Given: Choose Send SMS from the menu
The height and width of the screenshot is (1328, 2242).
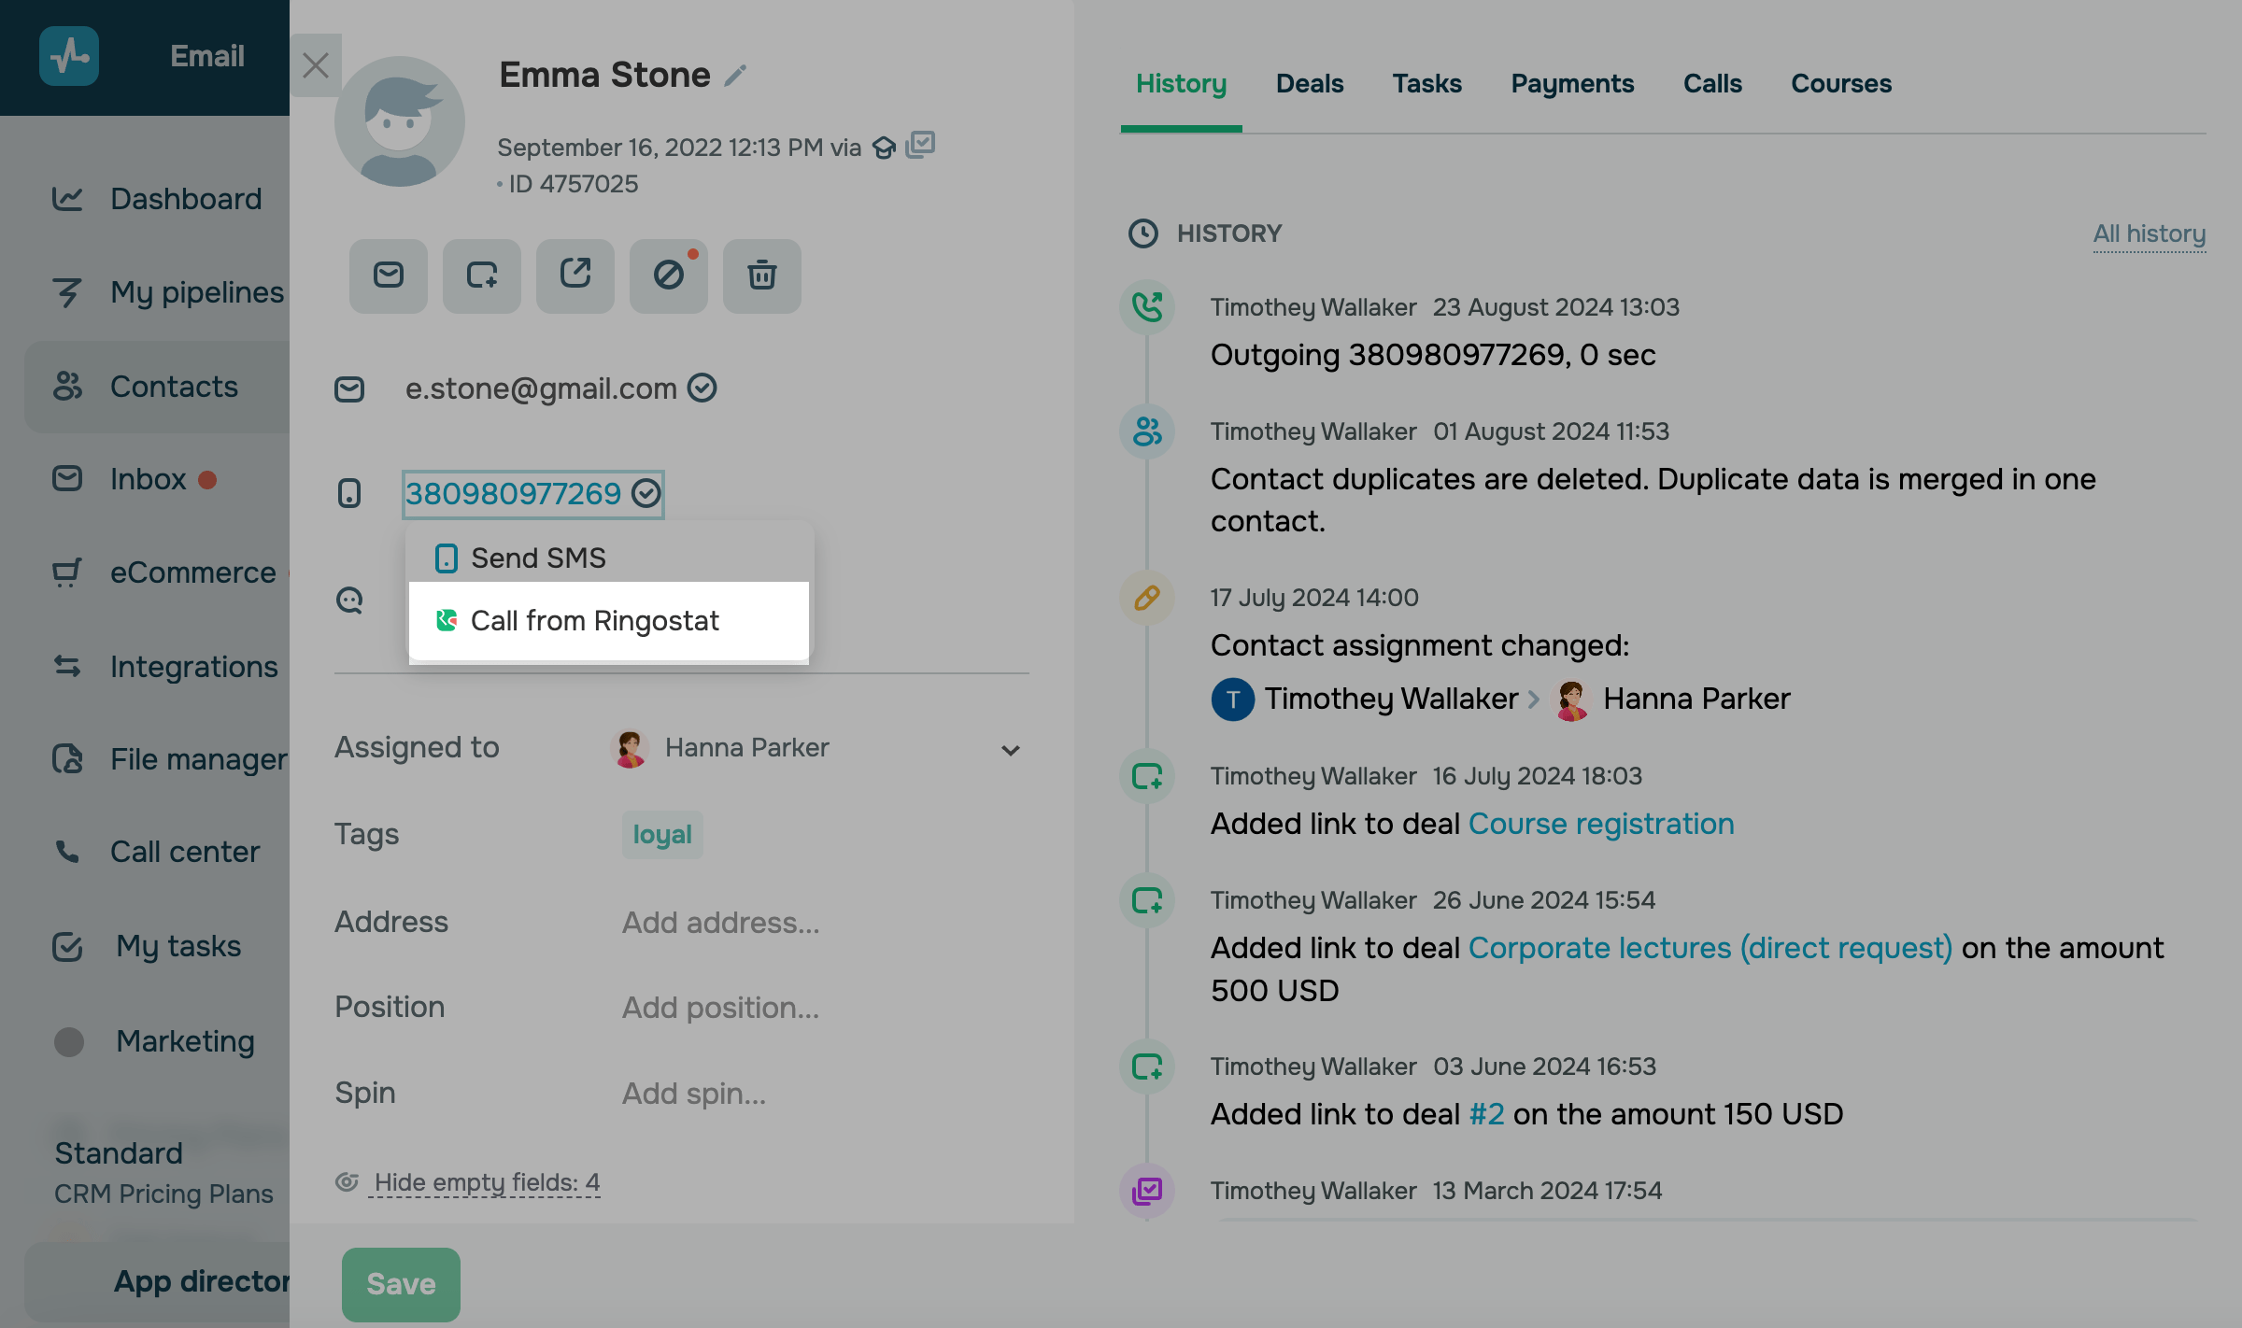Looking at the screenshot, I should [x=538, y=558].
